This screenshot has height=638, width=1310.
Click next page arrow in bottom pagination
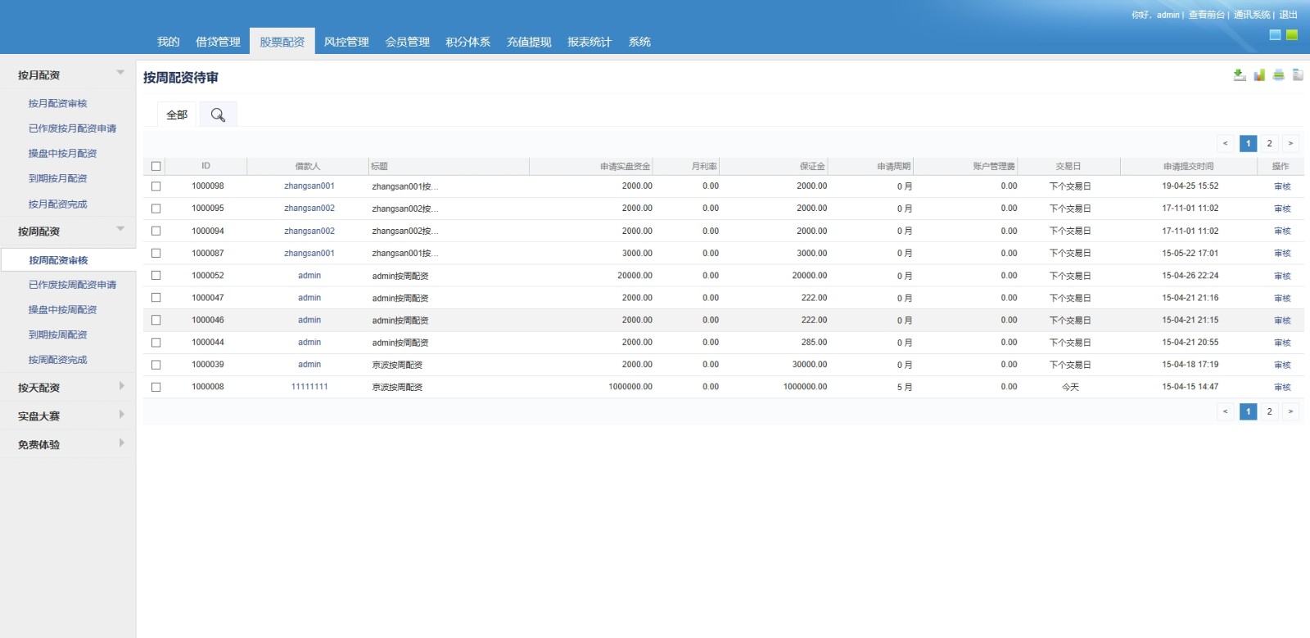(1290, 411)
